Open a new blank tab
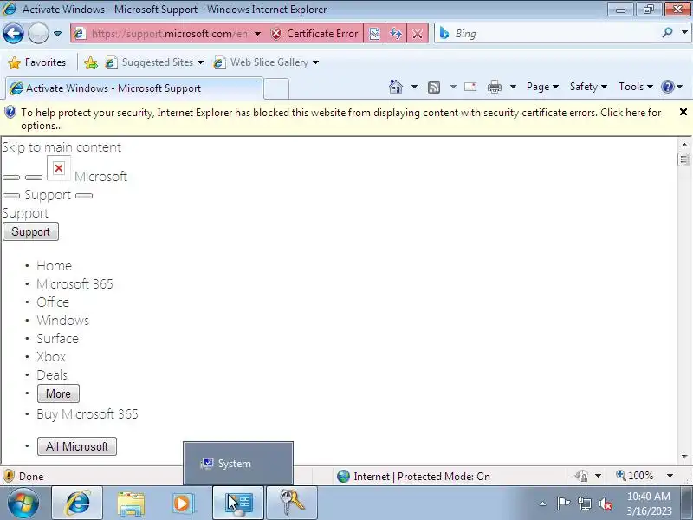 (x=276, y=88)
